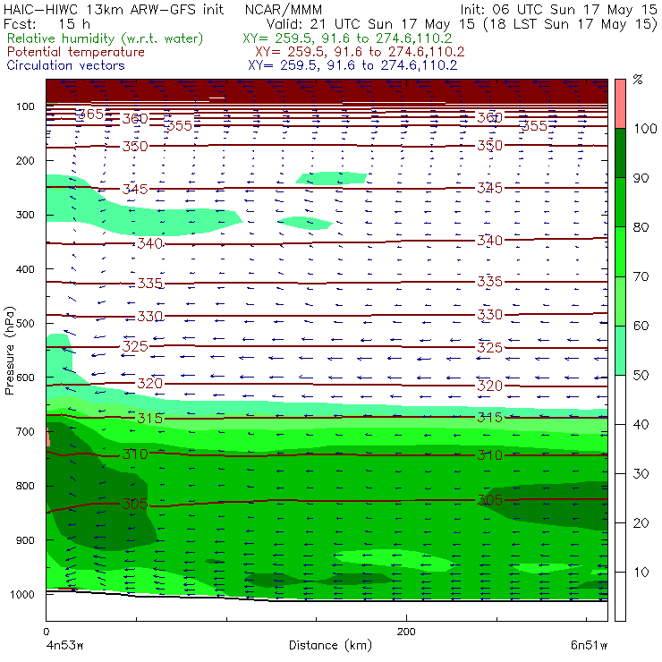Click the left-side '330' contour label
This screenshot has height=662, width=662.
[150, 316]
